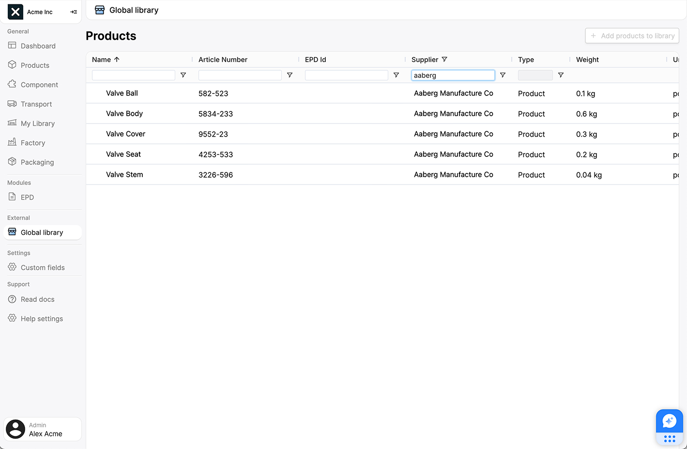This screenshot has width=687, height=449.
Task: Click the Add products to library button
Action: click(x=632, y=35)
